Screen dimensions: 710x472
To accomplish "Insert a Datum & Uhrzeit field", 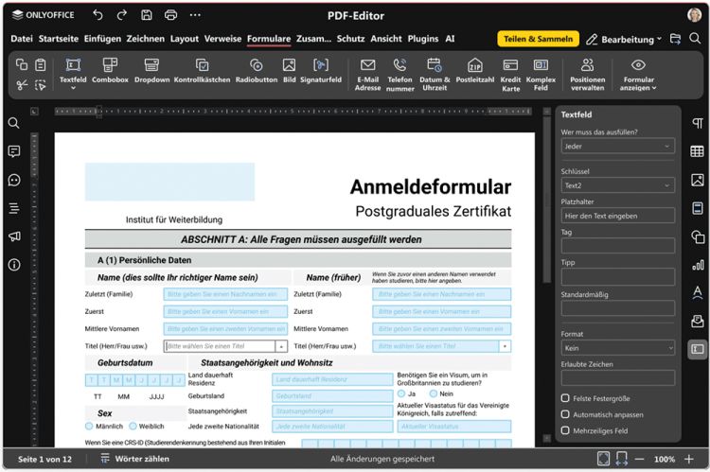I will [435, 75].
